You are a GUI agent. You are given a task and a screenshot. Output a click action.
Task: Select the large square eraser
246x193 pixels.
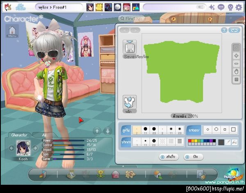233,130
